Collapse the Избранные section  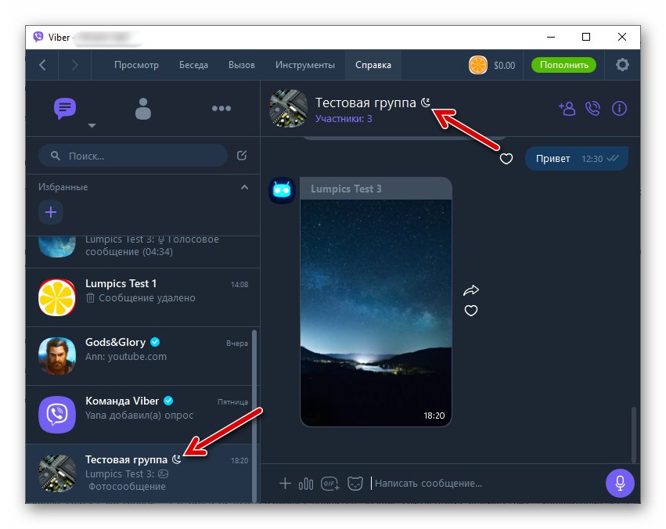244,187
